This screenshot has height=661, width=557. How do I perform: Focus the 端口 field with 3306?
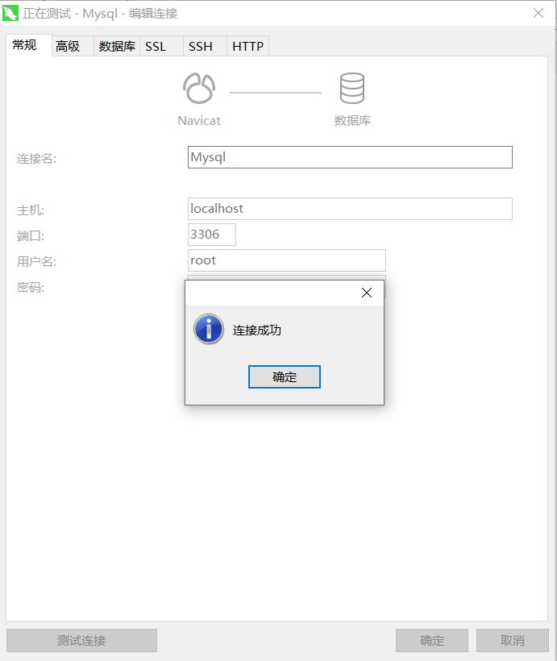click(212, 235)
